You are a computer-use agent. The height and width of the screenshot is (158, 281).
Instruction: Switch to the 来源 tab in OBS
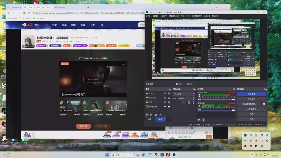[161, 119]
